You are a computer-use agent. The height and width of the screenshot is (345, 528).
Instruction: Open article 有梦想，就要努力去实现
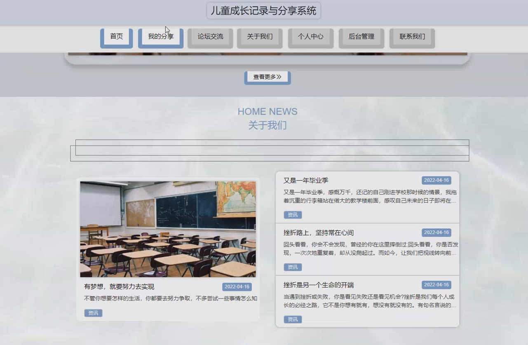coord(119,287)
